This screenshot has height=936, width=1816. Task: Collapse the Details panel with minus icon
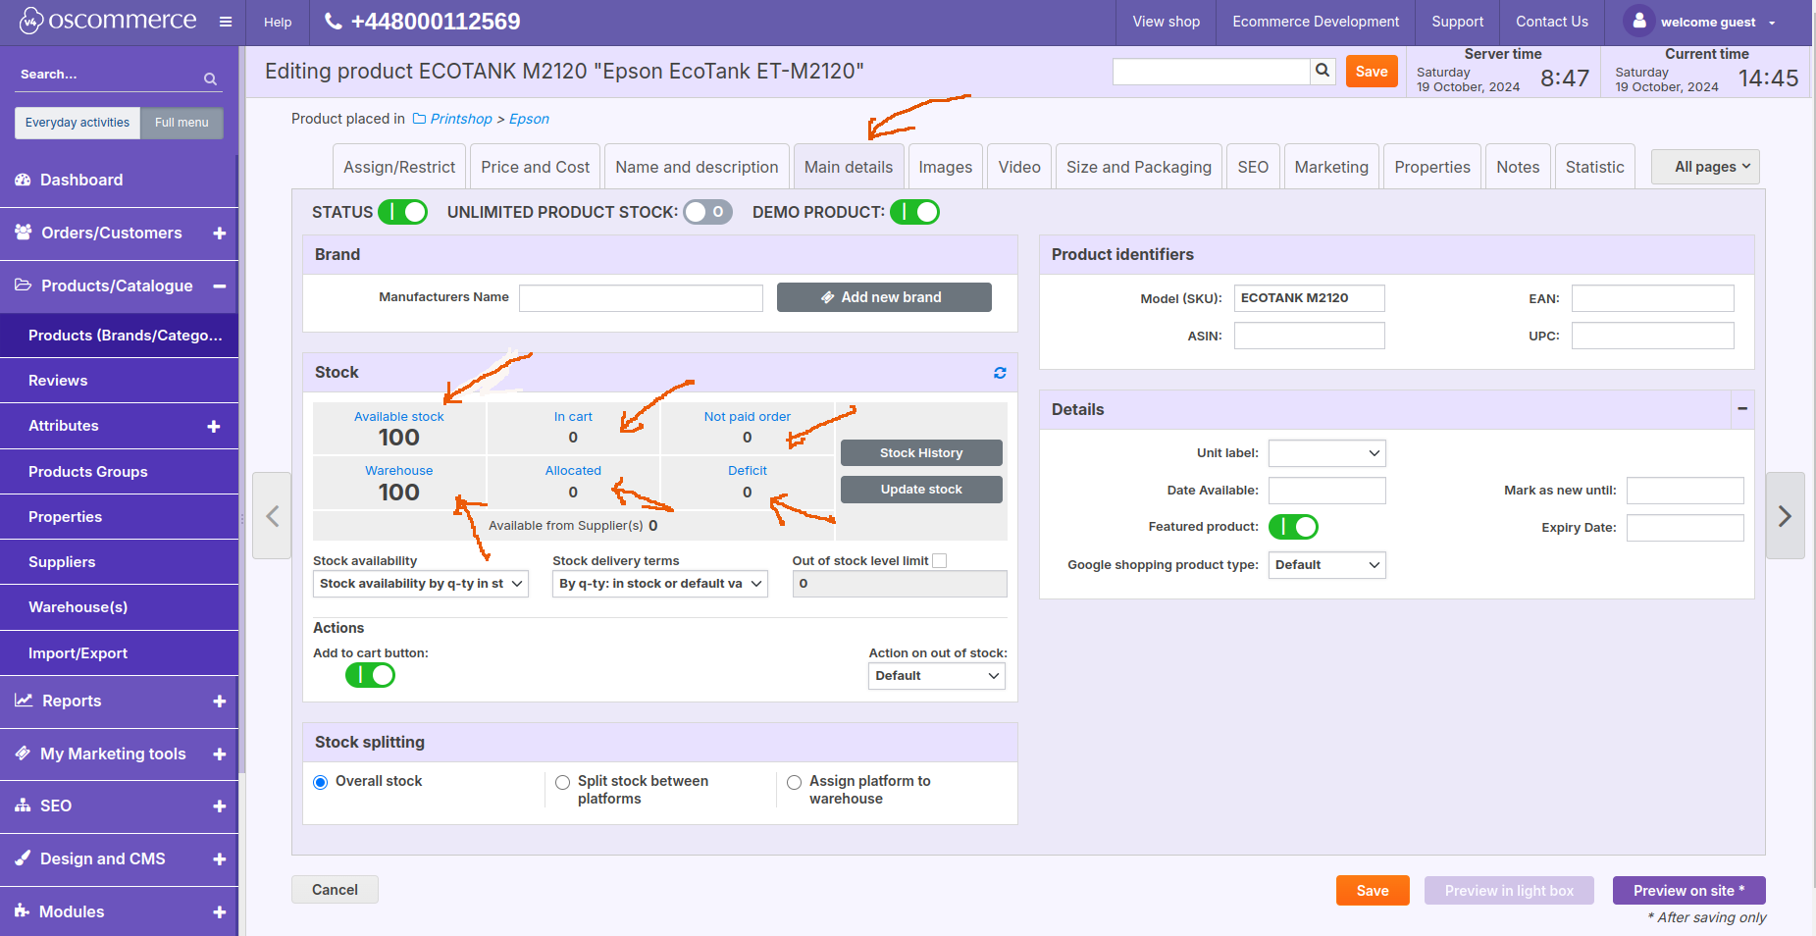point(1742,409)
